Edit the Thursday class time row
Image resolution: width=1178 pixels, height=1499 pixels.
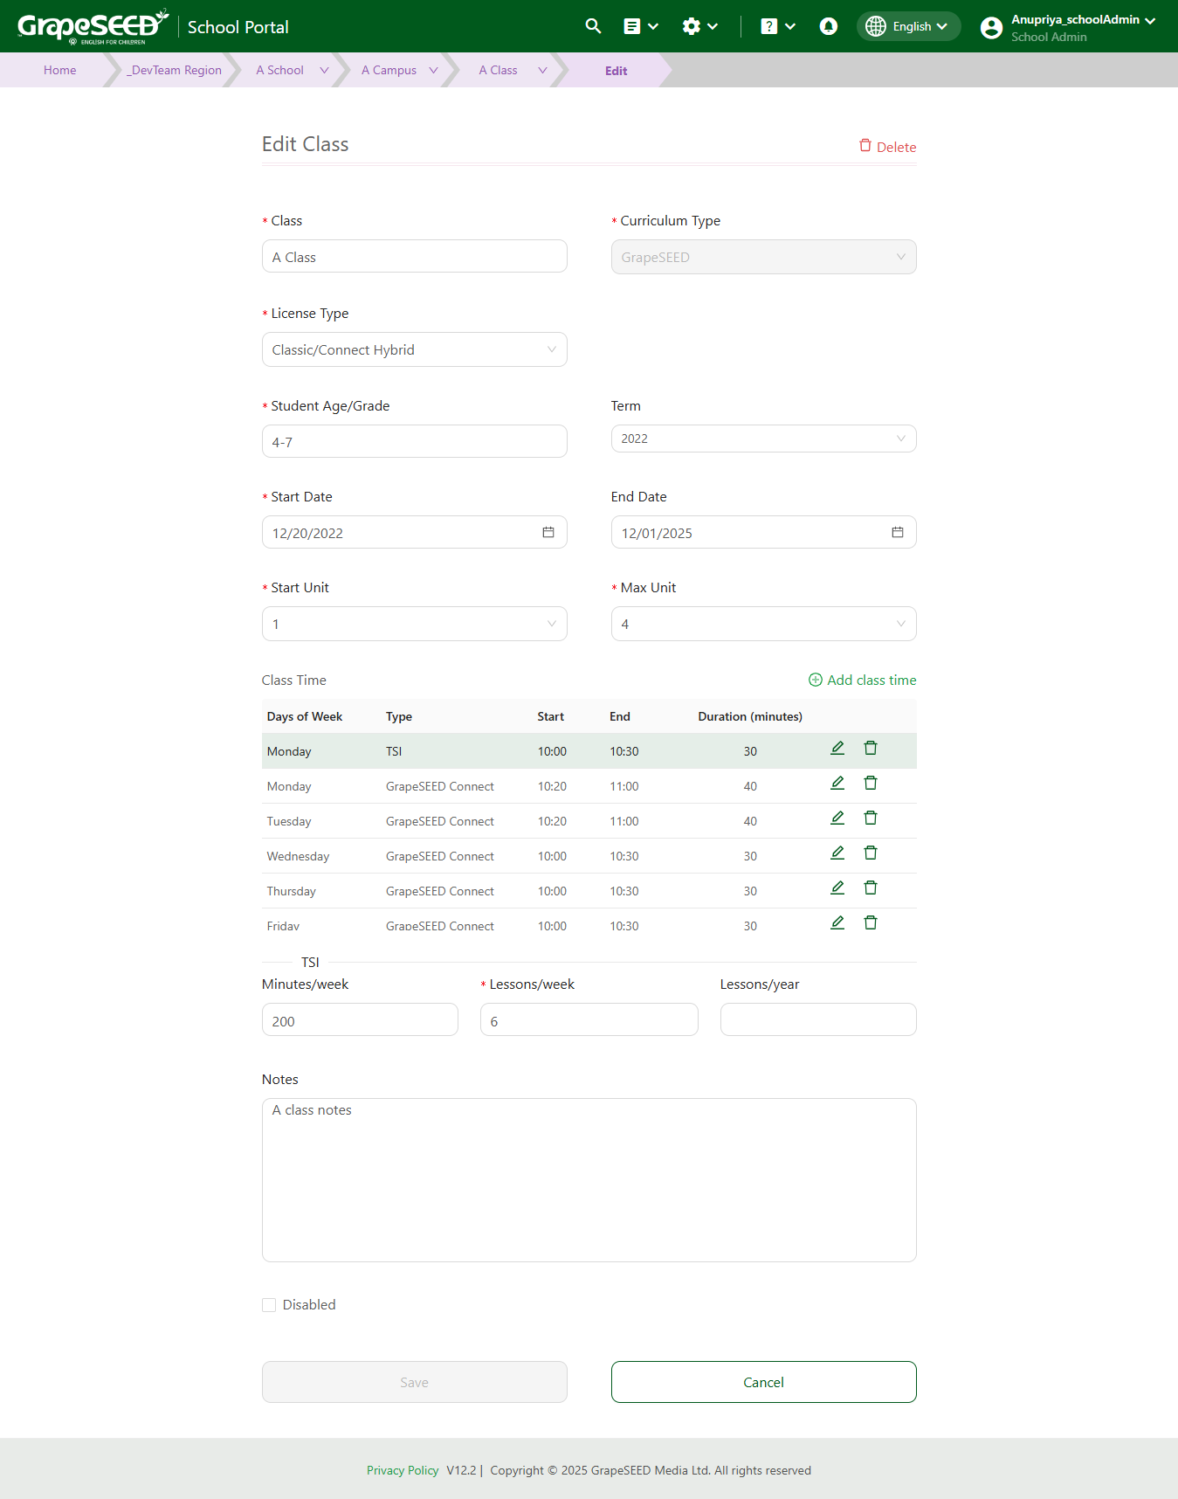coord(837,888)
